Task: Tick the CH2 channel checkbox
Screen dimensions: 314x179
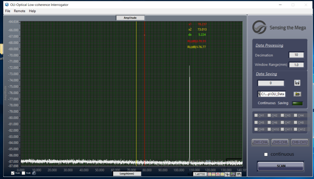Action: pos(269,115)
